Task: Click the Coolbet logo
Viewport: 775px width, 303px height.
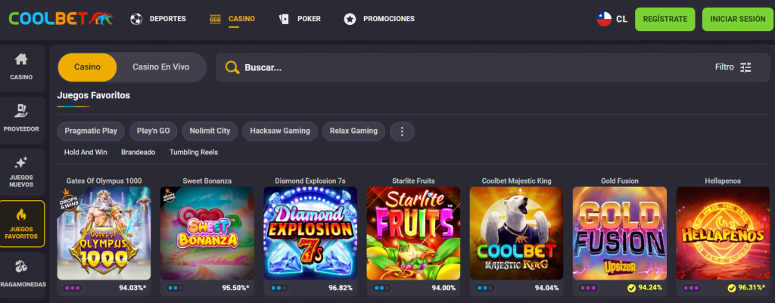Action: pos(61,19)
